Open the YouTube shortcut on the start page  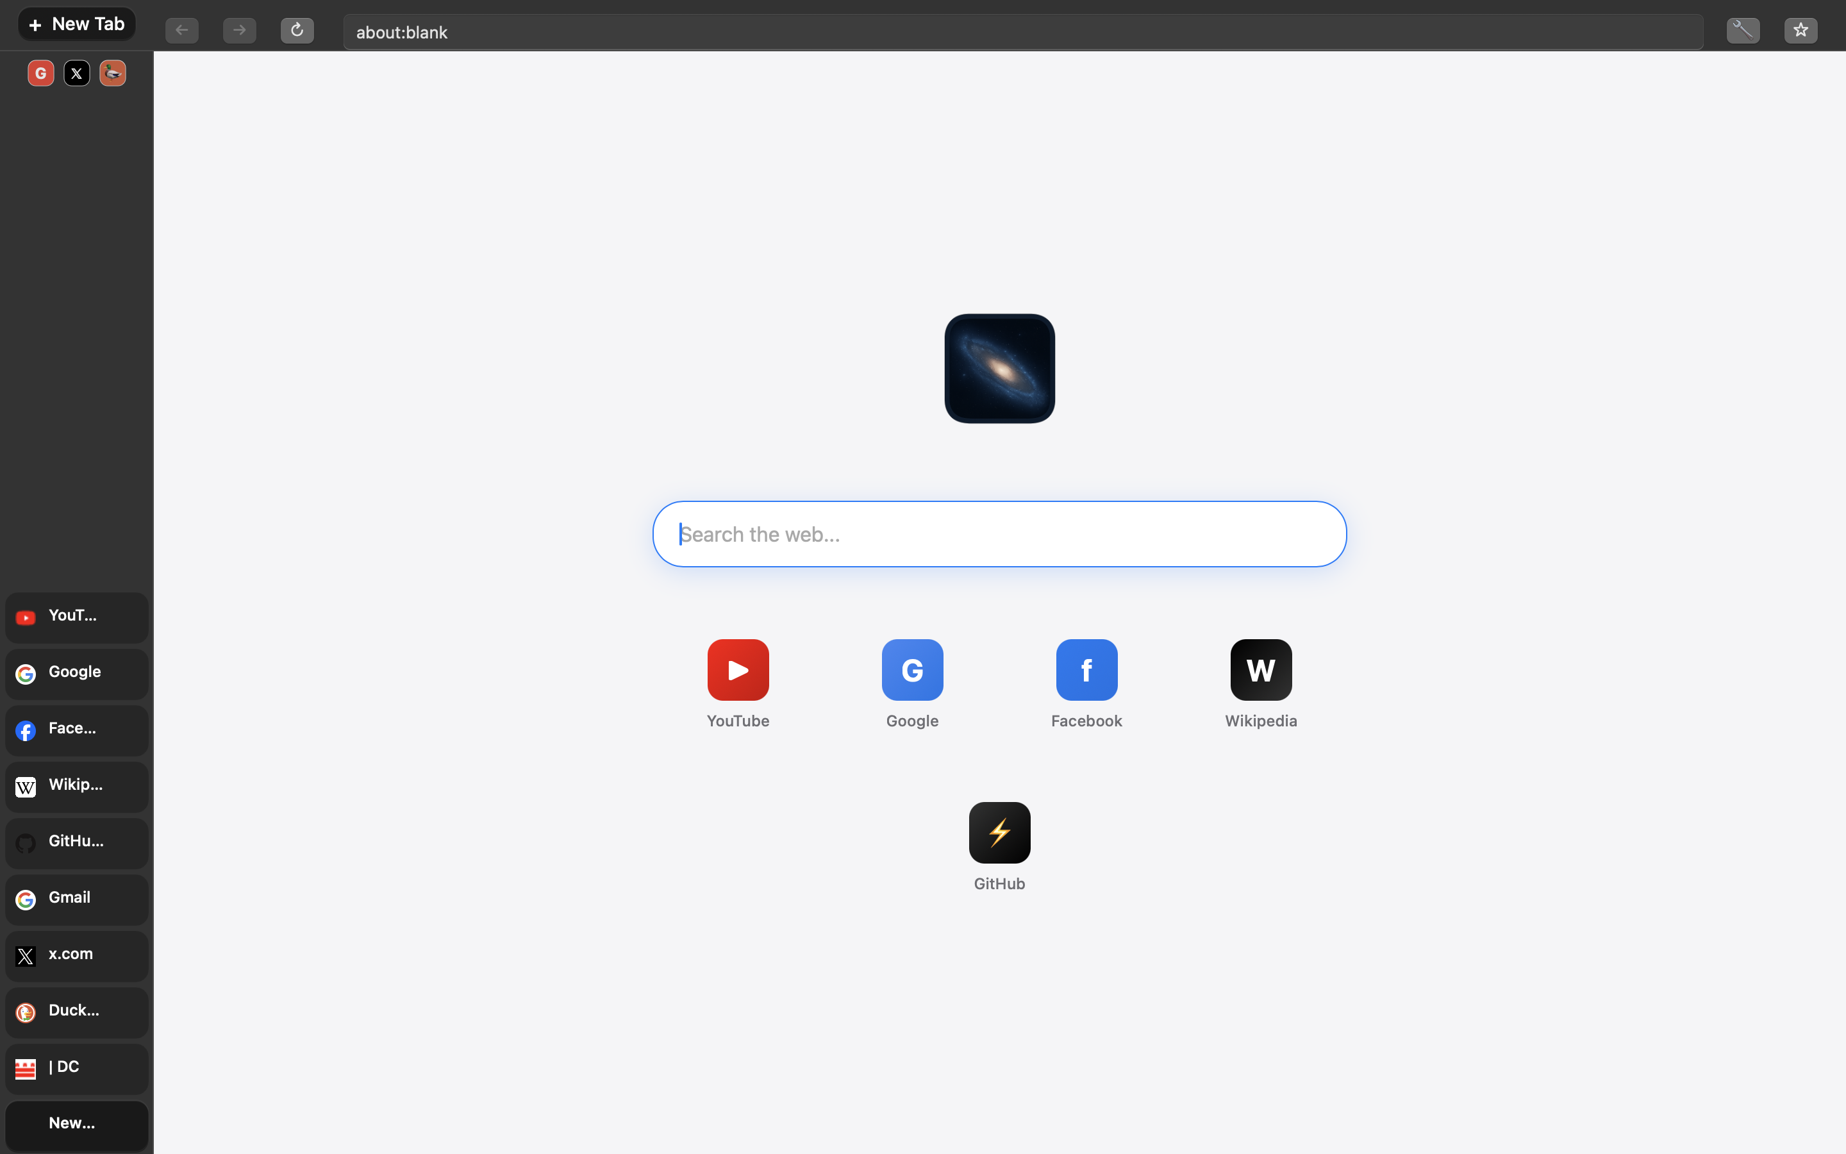(736, 669)
